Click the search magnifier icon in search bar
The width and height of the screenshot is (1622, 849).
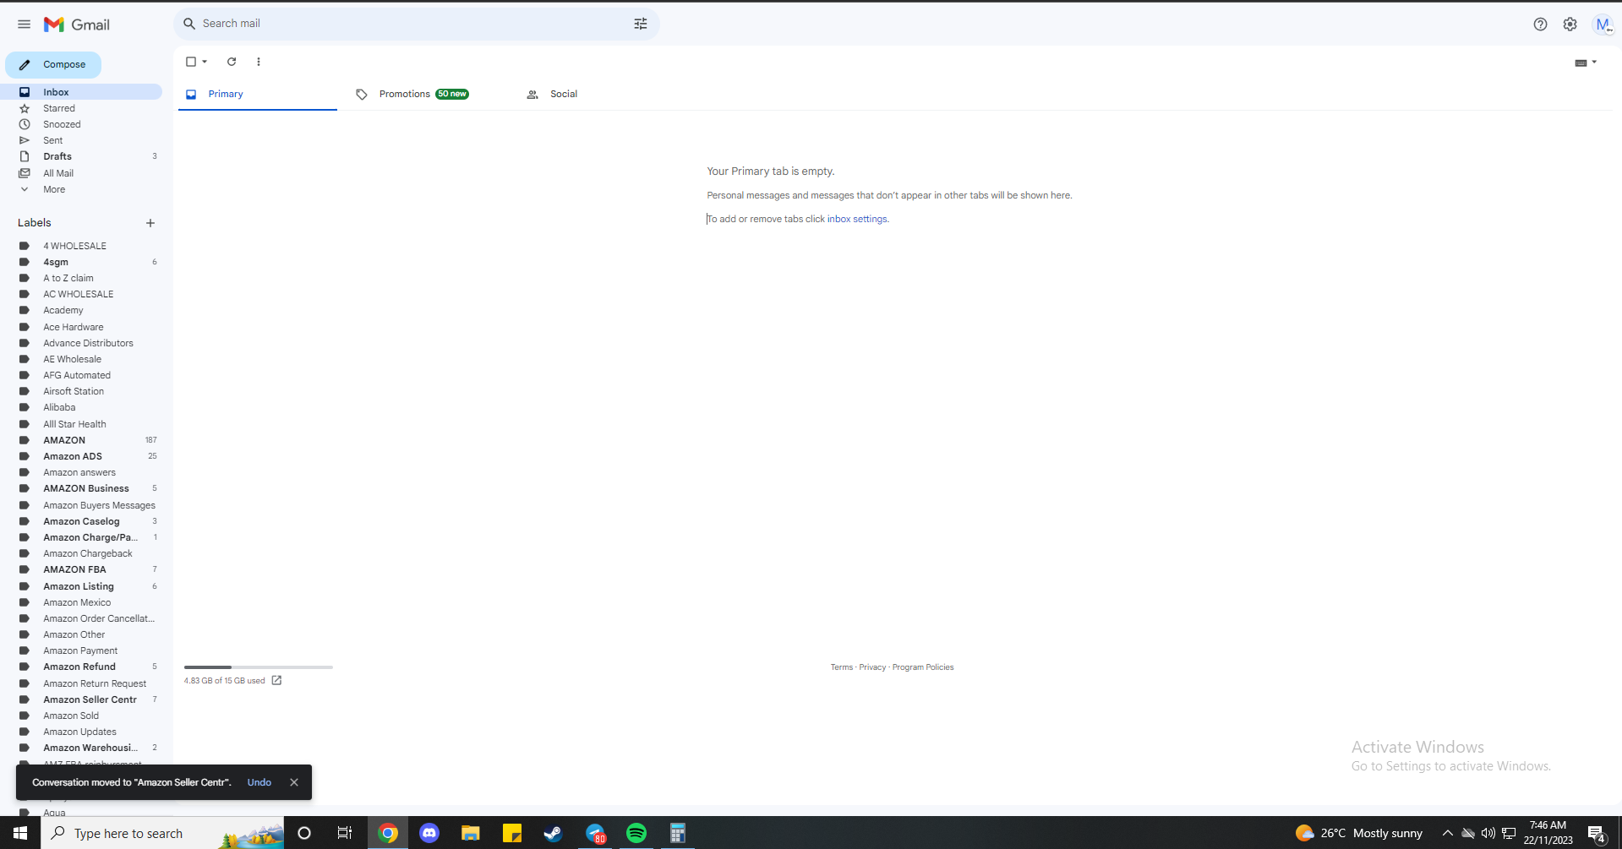[x=189, y=24]
